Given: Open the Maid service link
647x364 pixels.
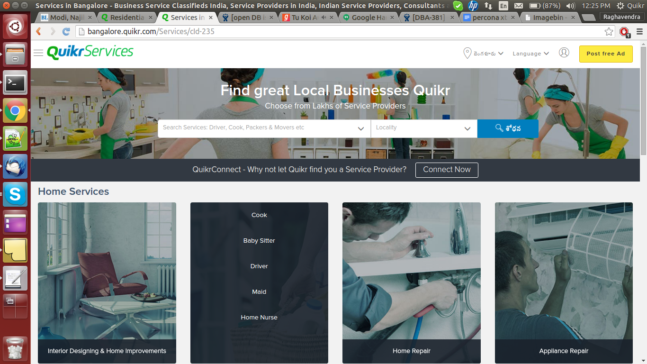Looking at the screenshot, I should (259, 292).
